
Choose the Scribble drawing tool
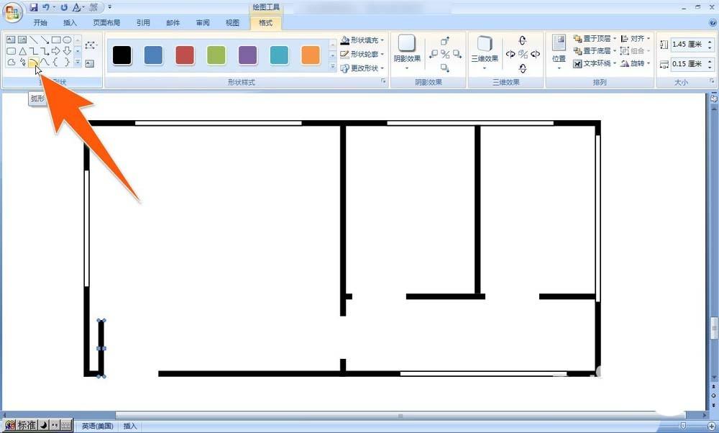click(22, 62)
